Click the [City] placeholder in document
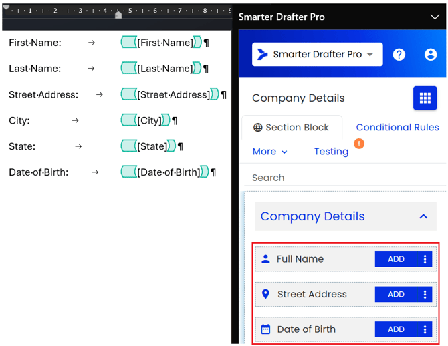The image size is (448, 346). pyautogui.click(x=149, y=120)
